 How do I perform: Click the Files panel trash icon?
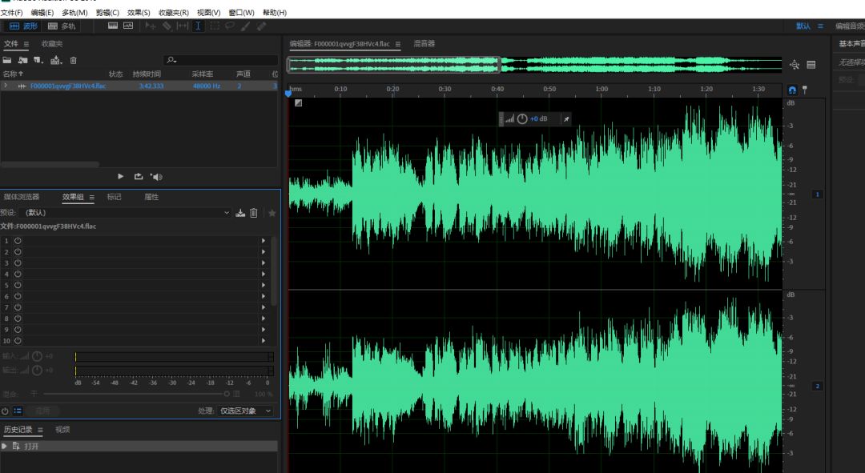tap(74, 60)
